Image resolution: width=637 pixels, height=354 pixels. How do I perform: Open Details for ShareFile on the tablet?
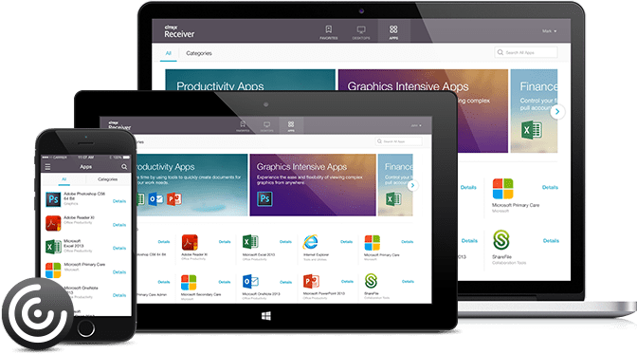pos(408,282)
